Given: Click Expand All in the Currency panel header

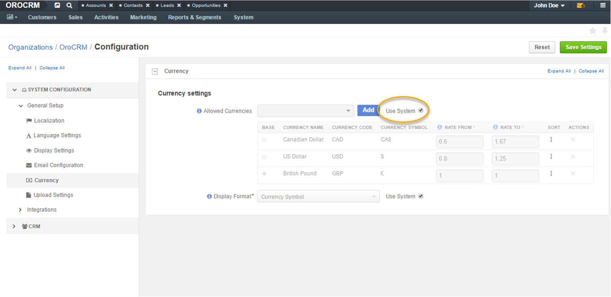Looking at the screenshot, I should point(559,71).
